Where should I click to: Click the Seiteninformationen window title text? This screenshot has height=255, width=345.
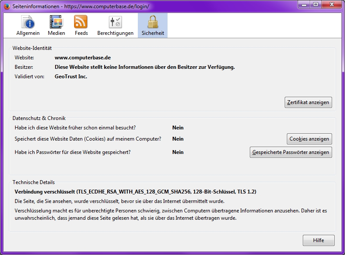pos(81,6)
